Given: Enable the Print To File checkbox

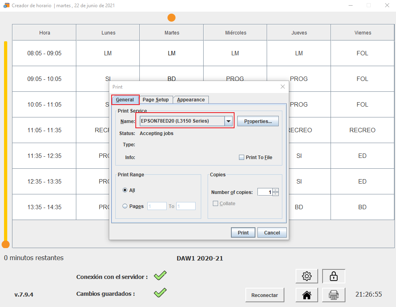Looking at the screenshot, I should [x=242, y=158].
